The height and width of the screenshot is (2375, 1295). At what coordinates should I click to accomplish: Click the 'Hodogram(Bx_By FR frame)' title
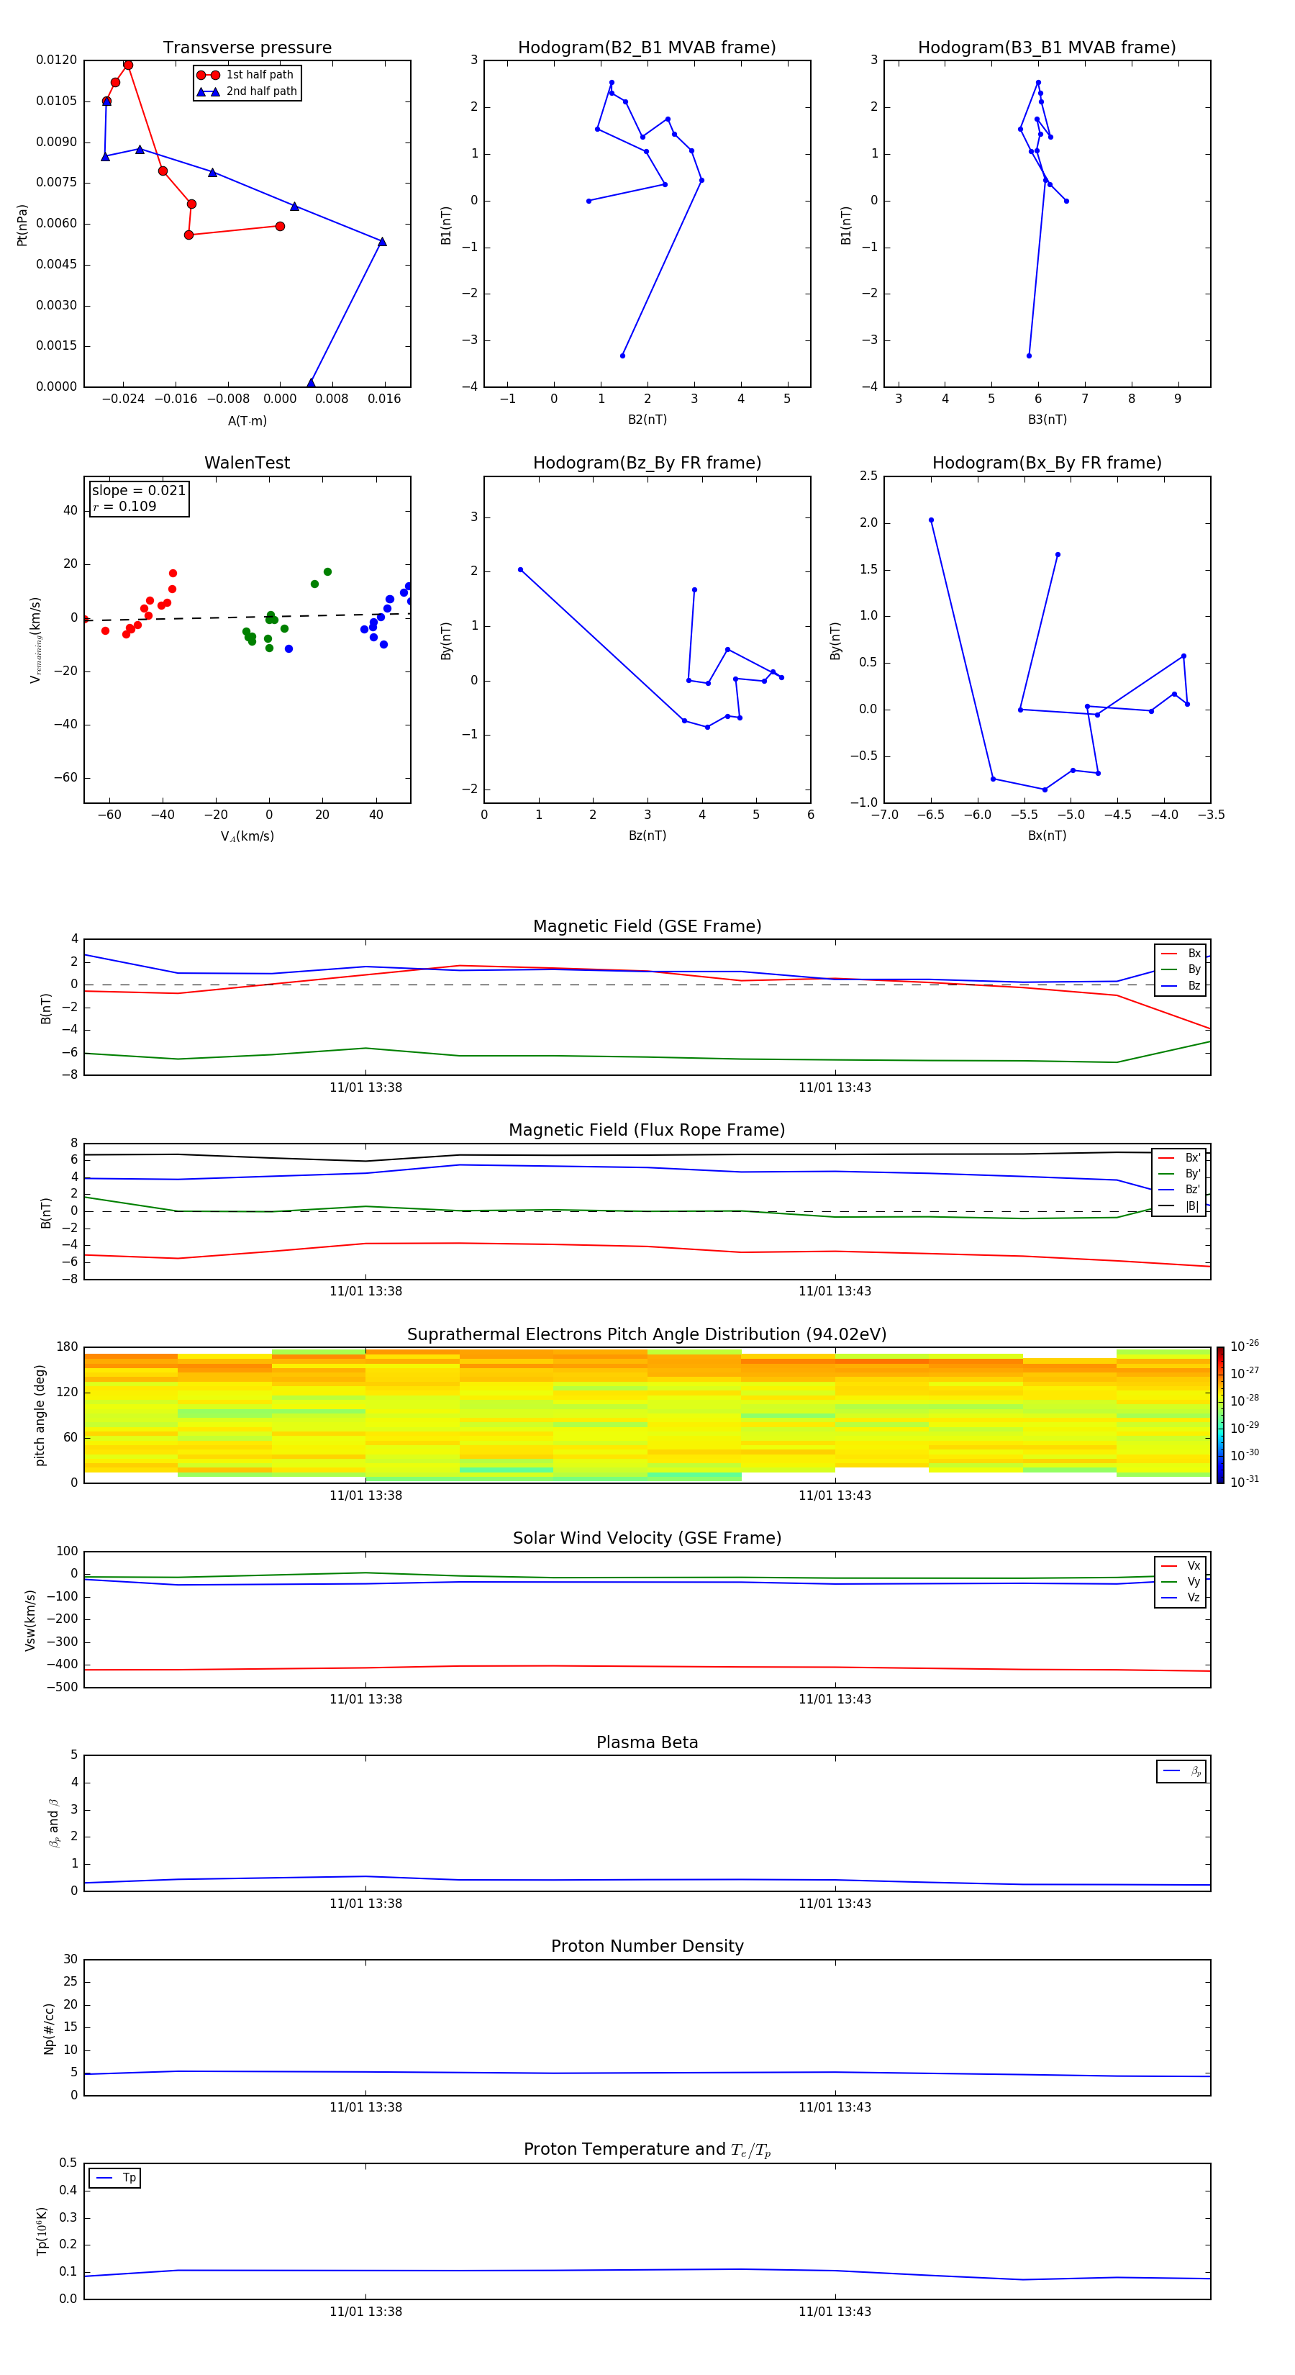tap(1047, 463)
